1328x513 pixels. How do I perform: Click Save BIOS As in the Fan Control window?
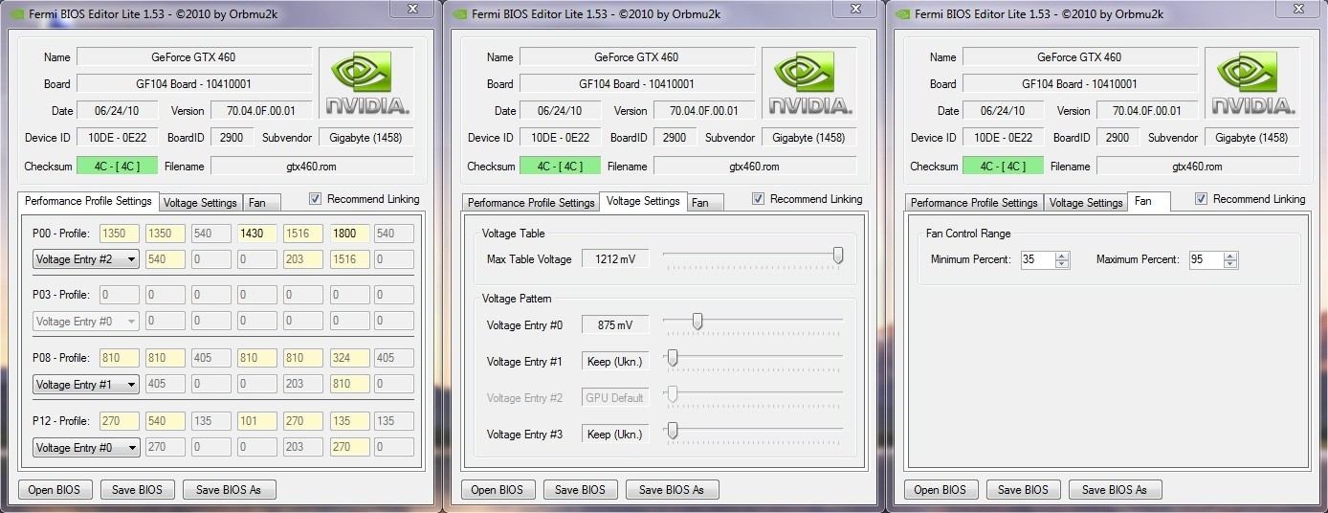(x=1115, y=489)
